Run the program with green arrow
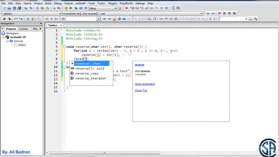 pos(71,8)
